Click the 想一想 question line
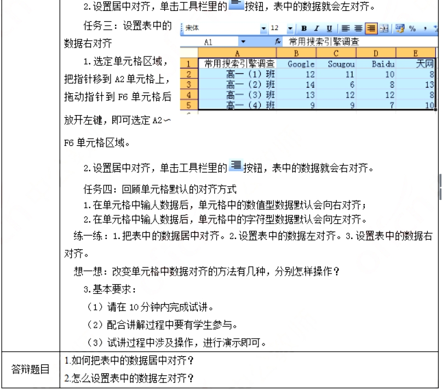This screenshot has width=442, height=389. (206, 271)
